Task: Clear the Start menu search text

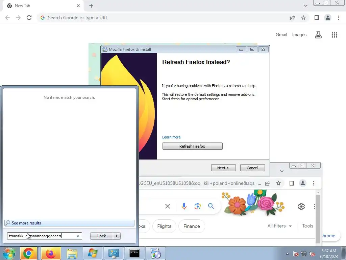Action: coord(78,236)
